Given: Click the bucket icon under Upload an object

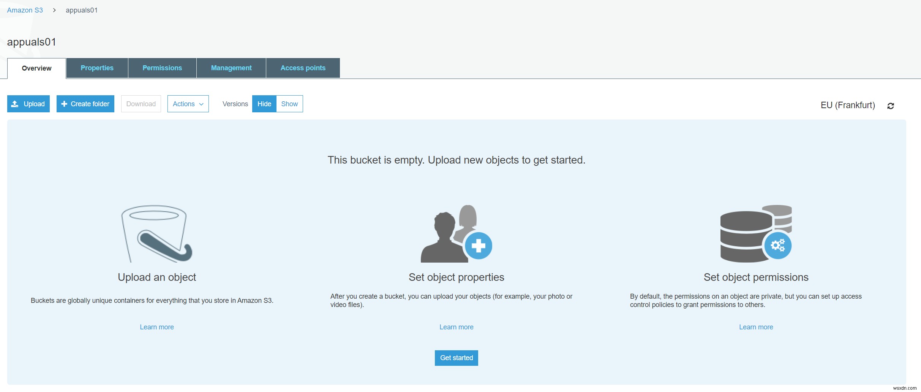Looking at the screenshot, I should point(156,233).
